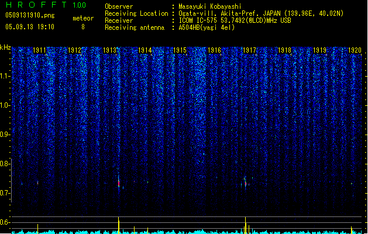Select the filename 0509131910.png
Screen dimensions: 368x234
(x=30, y=15)
